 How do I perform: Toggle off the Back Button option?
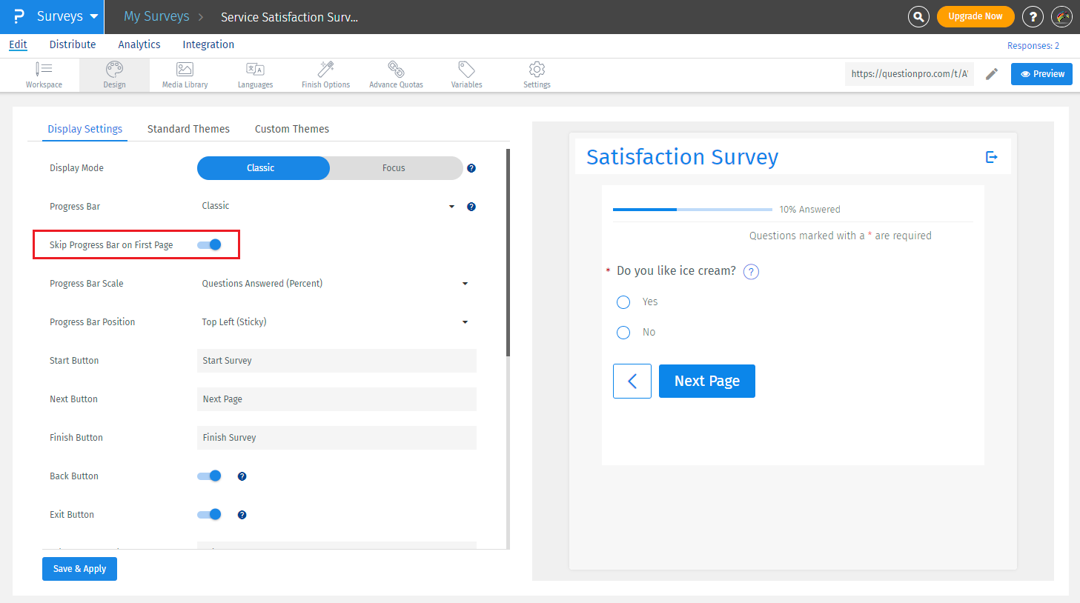(209, 476)
